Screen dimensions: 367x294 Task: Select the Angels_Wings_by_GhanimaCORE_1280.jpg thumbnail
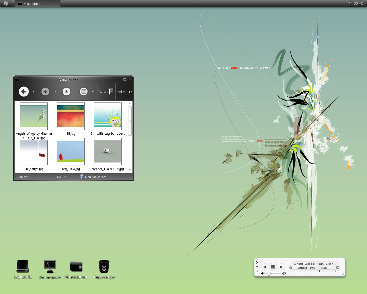(34, 116)
